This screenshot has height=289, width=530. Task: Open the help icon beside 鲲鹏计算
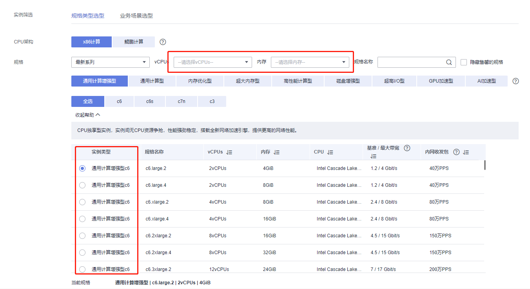[162, 42]
